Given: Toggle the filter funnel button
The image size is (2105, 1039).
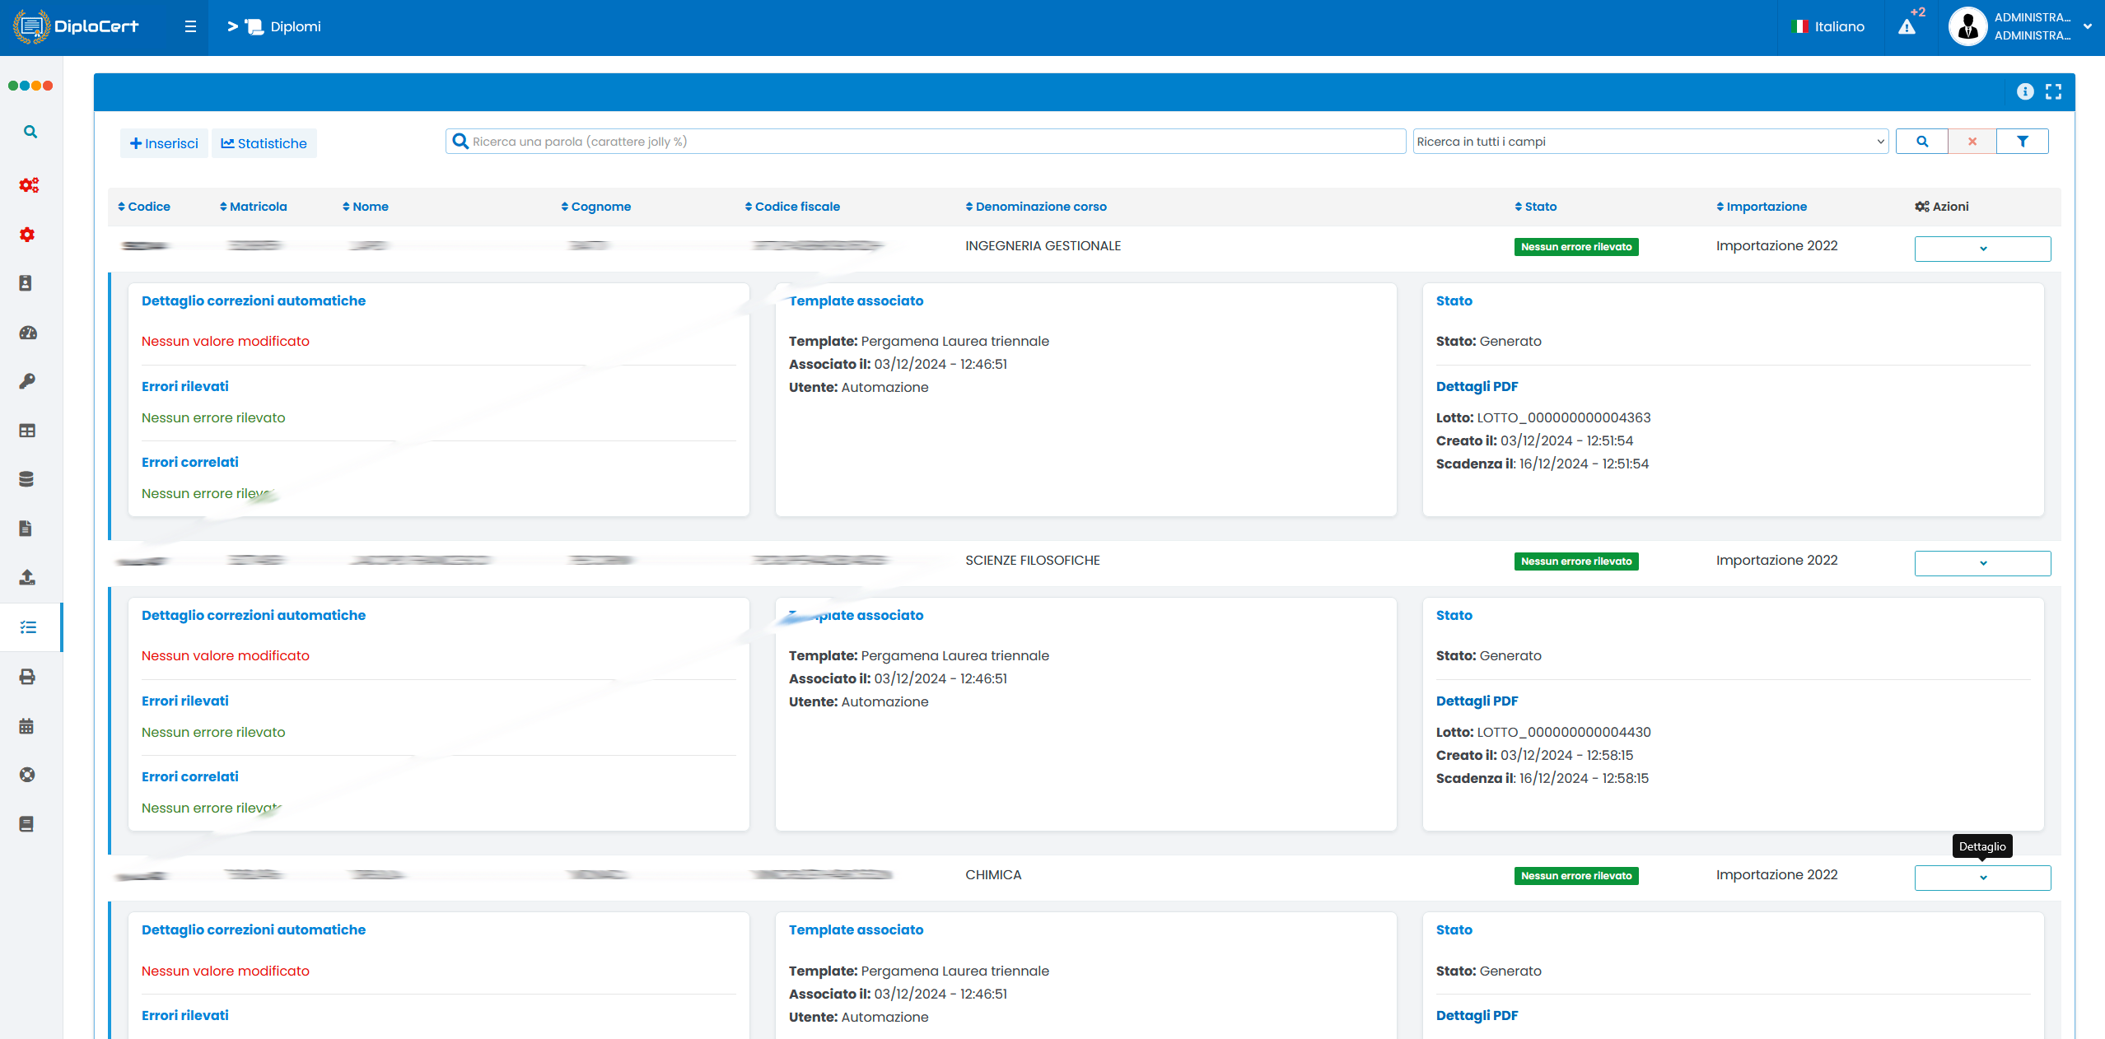Looking at the screenshot, I should pyautogui.click(x=2022, y=142).
